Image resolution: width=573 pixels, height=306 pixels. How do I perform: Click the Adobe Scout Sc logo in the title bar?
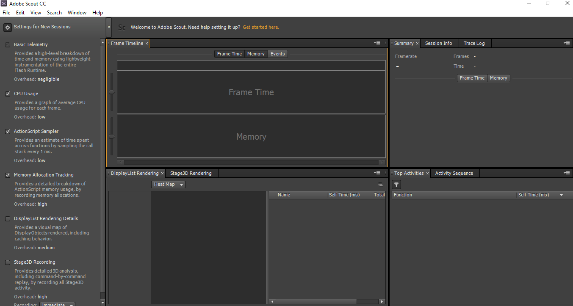coord(4,3)
